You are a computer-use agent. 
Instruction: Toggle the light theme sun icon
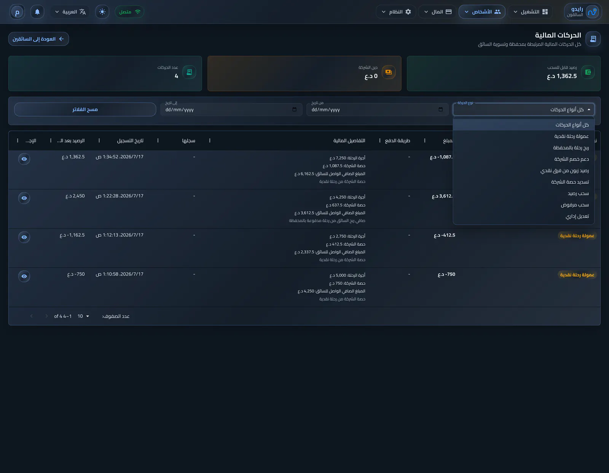tap(102, 12)
